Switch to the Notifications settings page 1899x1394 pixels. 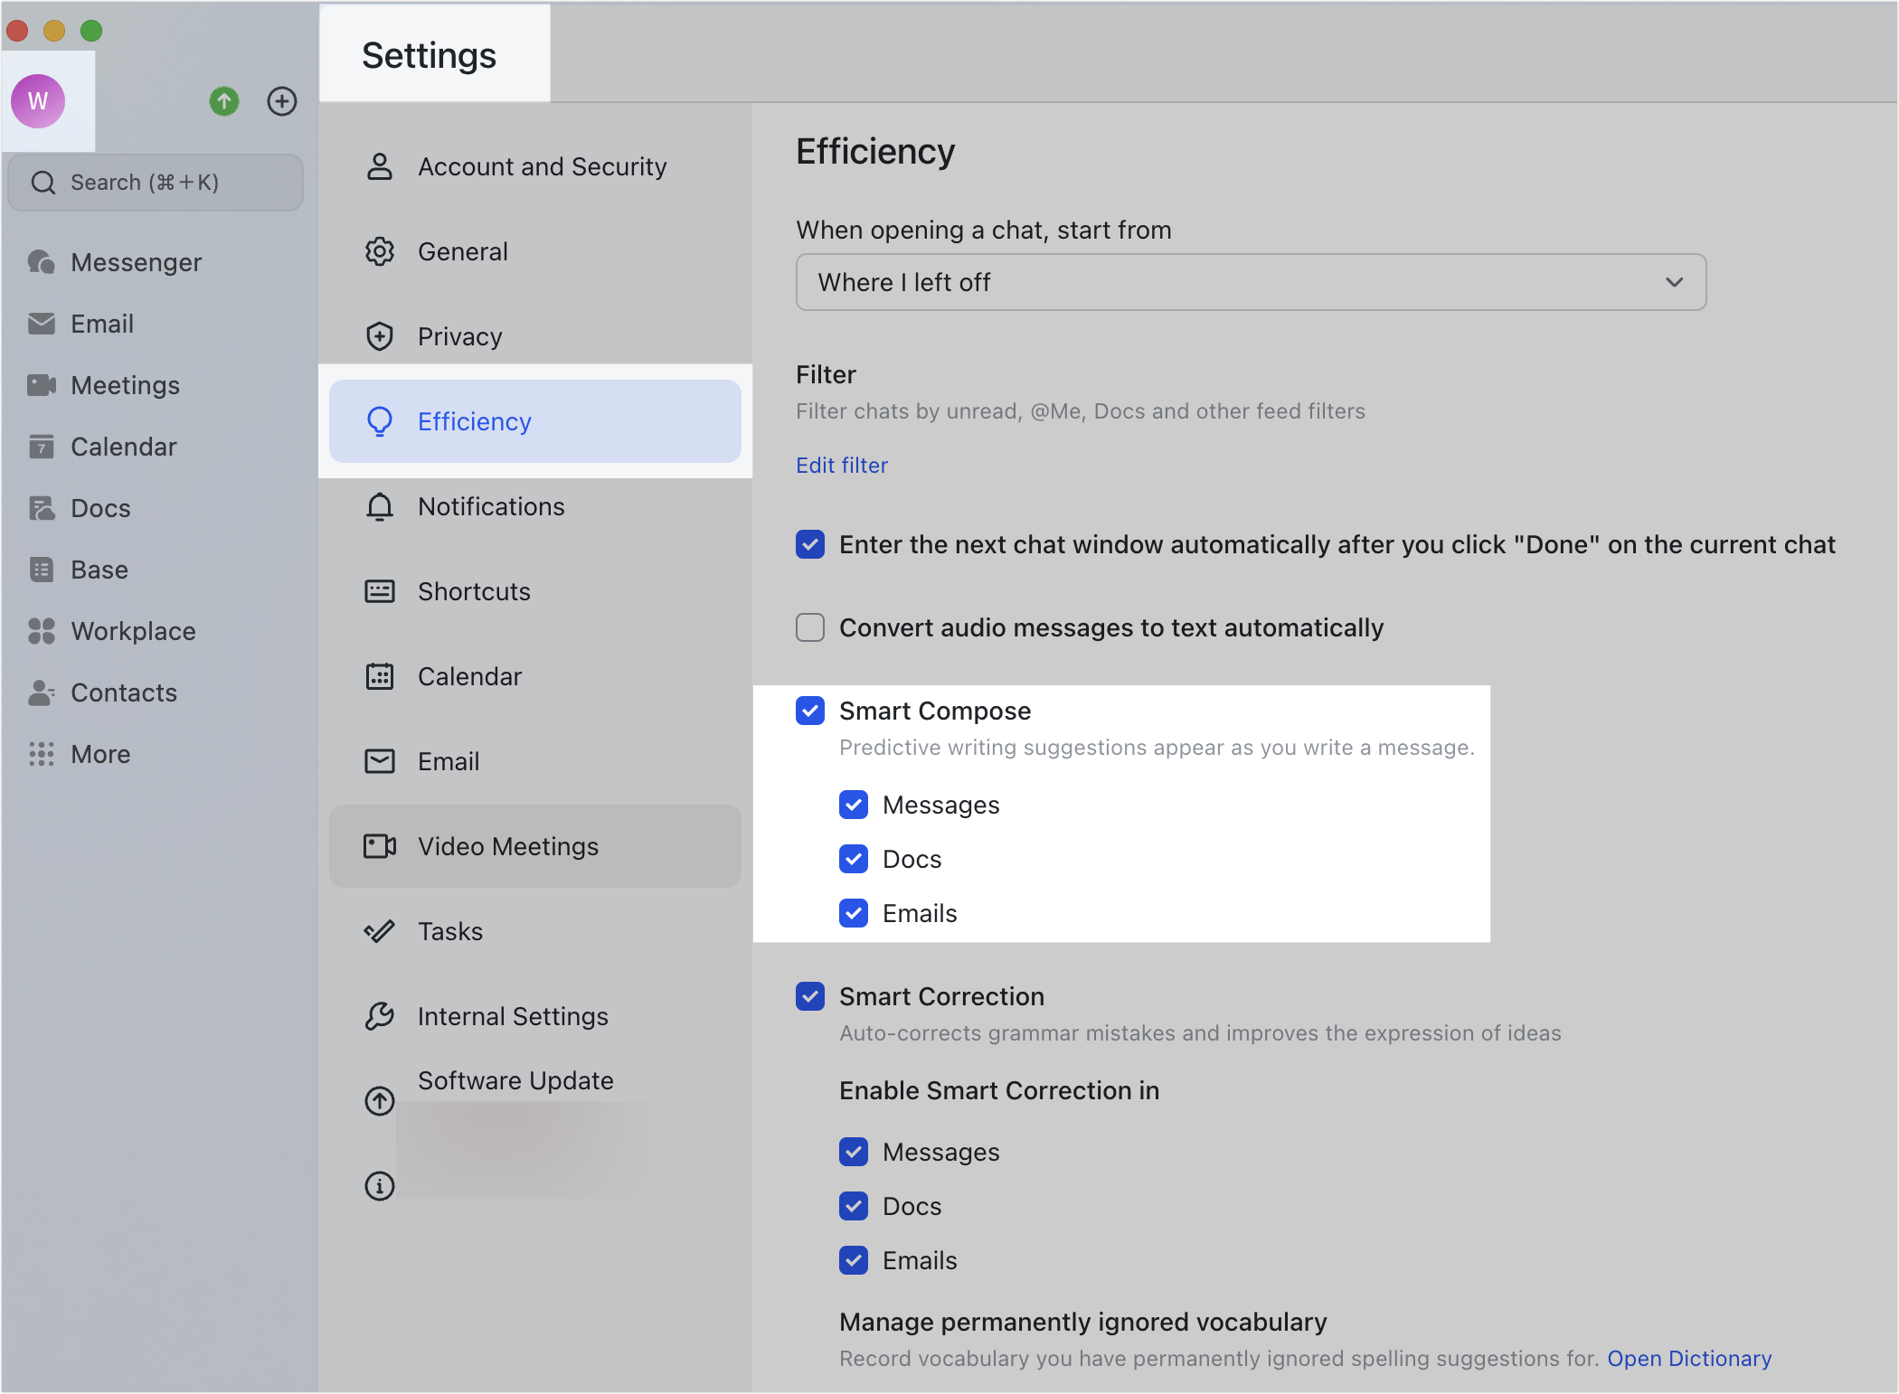coord(490,506)
